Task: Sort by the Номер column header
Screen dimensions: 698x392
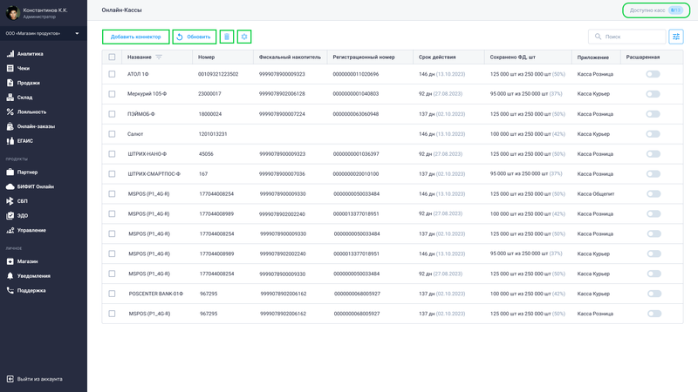Action: click(207, 57)
